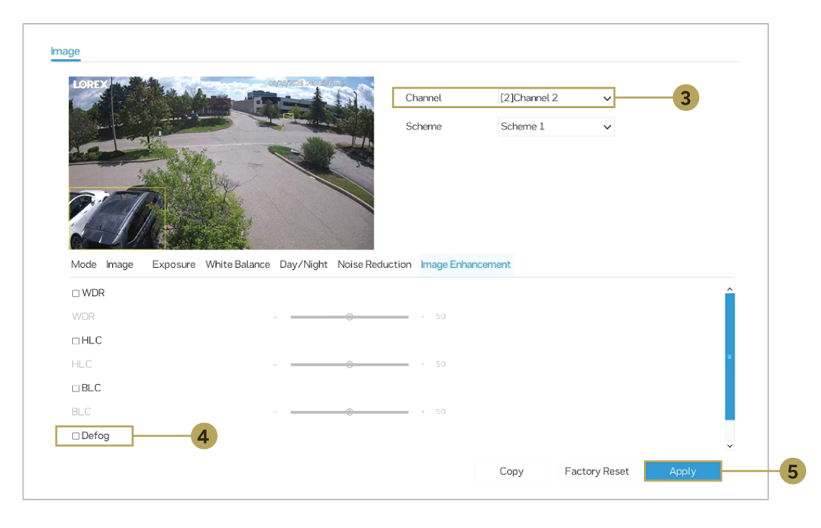
Task: Click the Scheme label text
Action: tap(424, 126)
